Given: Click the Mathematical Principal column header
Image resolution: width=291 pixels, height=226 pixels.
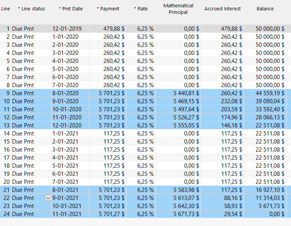Looking at the screenshot, I should 178,9.
